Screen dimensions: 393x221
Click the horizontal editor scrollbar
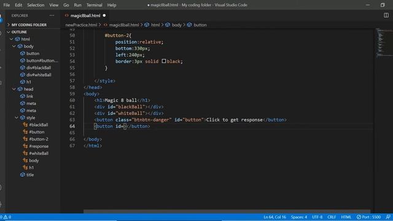pos(227,211)
